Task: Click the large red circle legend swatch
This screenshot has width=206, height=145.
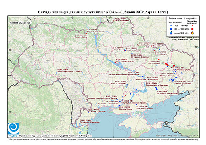Action: click(192, 29)
